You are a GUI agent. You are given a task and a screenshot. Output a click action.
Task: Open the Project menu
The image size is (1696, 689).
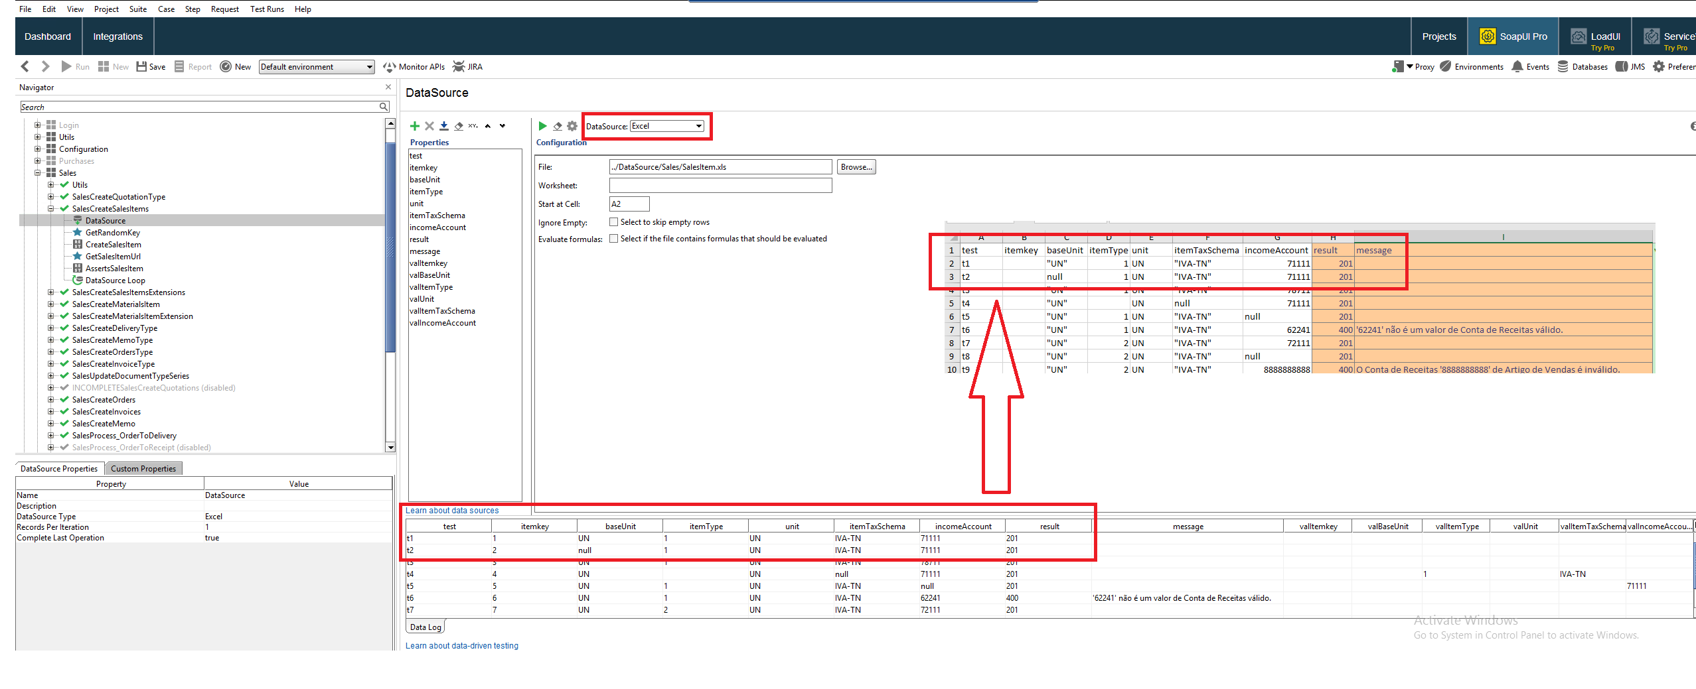click(x=106, y=9)
